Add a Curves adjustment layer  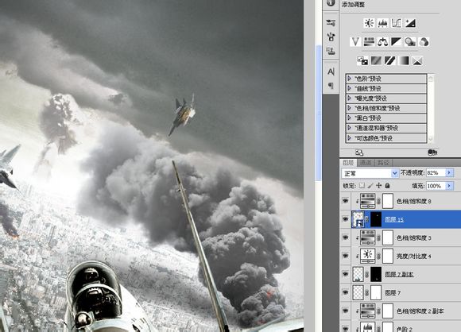pyautogui.click(x=397, y=23)
